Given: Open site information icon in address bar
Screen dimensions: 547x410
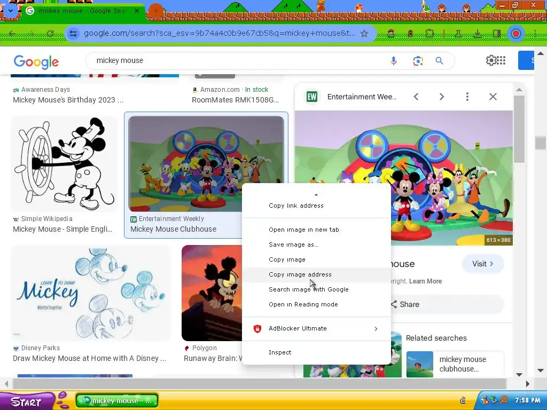Looking at the screenshot, I should click(73, 34).
